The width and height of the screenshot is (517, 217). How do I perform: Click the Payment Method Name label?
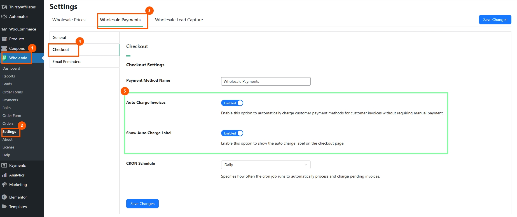[x=148, y=80]
